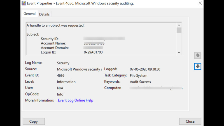Image resolution: width=224 pixels, height=126 pixels.
Task: Click the description box scrollbar thumb
Action: pyautogui.click(x=179, y=30)
